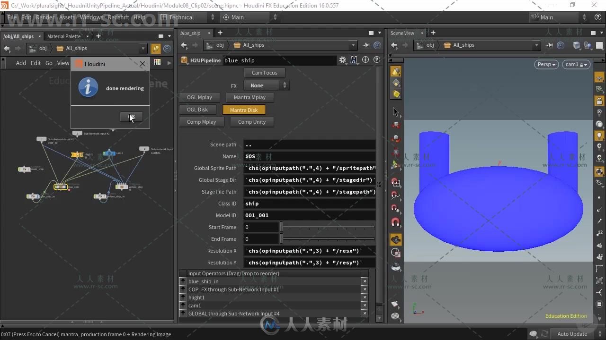Select the arrow Select tool in viewport
Screen dimensions: 606x340
tap(396, 112)
